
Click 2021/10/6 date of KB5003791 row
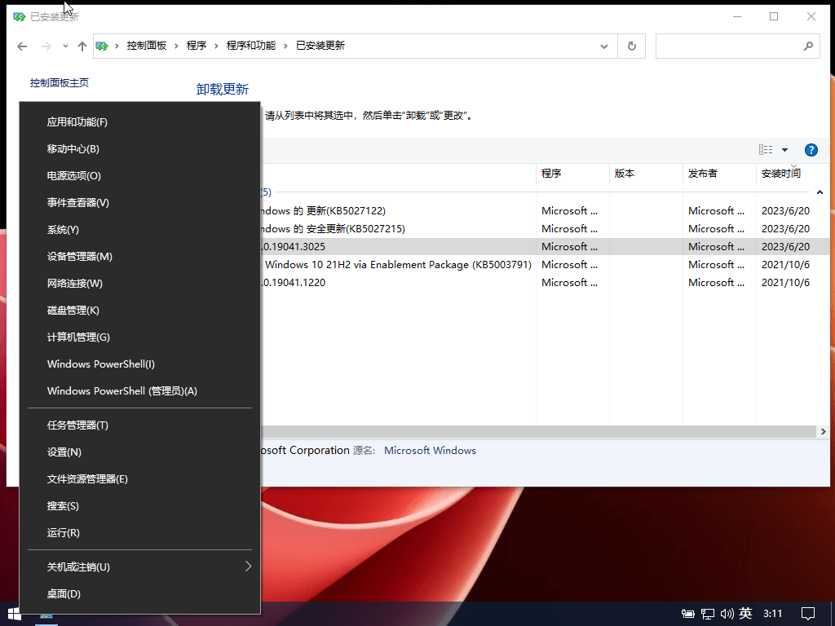[x=785, y=265]
